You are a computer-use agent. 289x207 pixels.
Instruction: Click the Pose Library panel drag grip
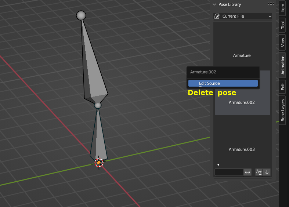(271, 4)
